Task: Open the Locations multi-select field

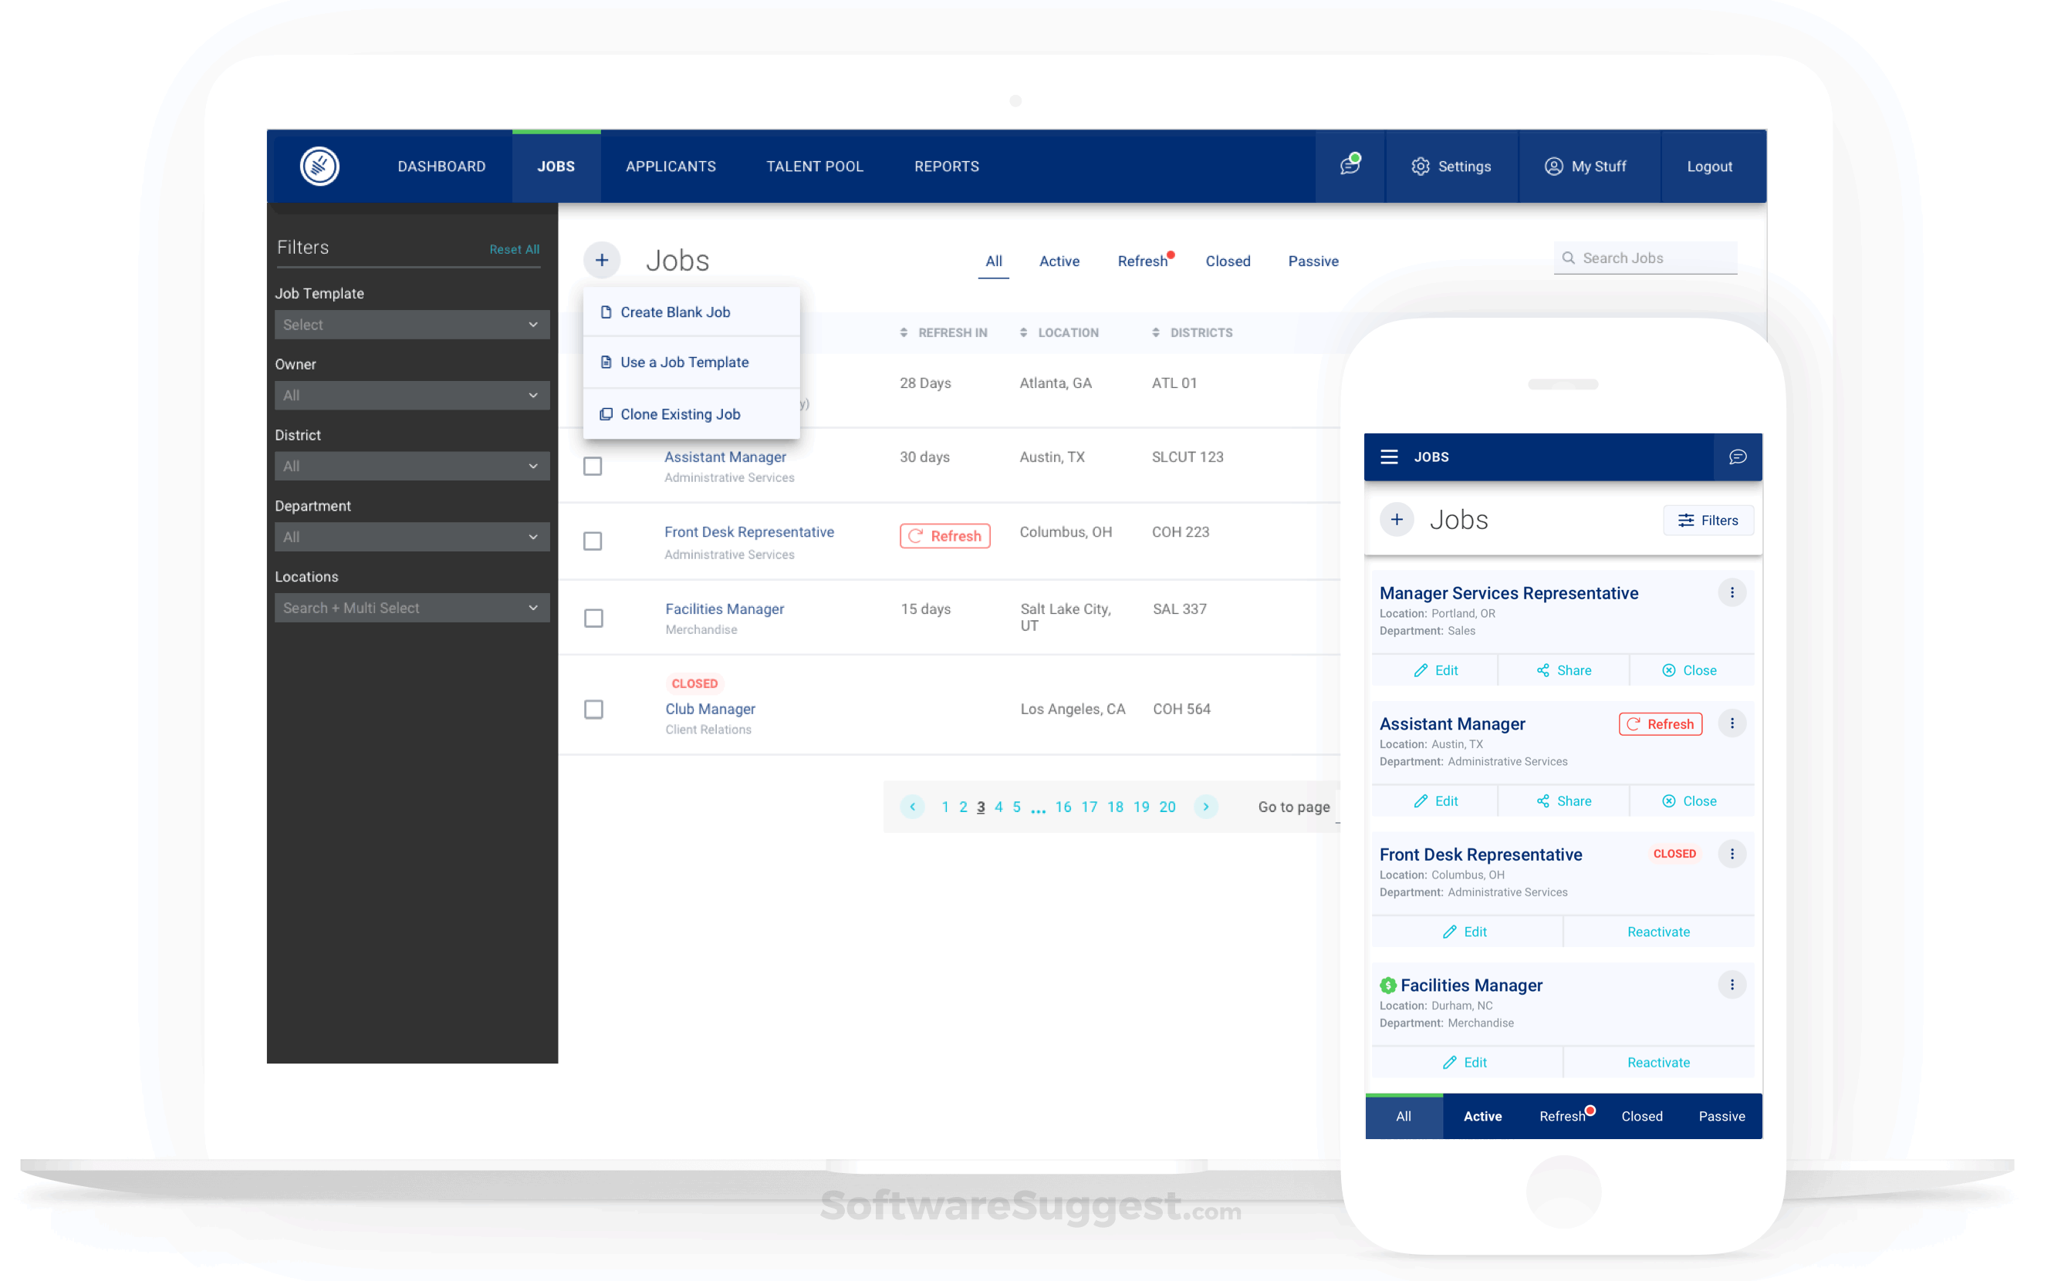Action: (x=412, y=608)
